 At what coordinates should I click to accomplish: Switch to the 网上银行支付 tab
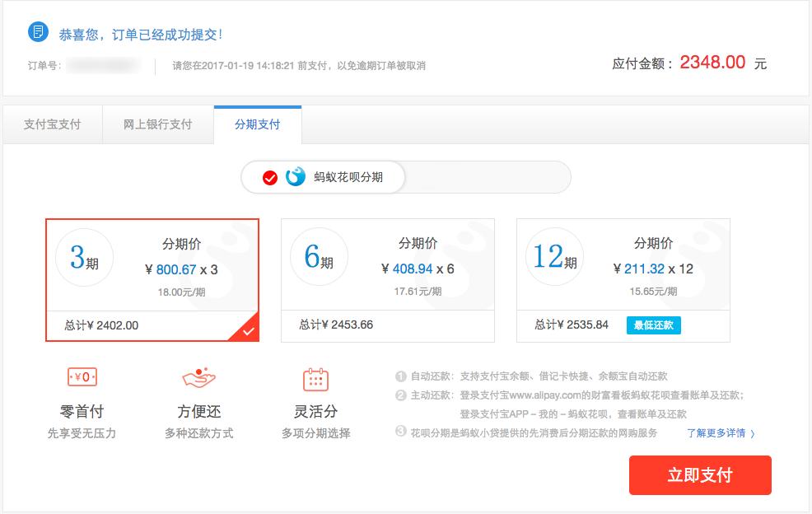157,124
